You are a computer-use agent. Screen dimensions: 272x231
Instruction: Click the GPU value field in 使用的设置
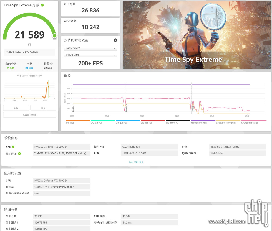pyautogui.click(x=61, y=181)
